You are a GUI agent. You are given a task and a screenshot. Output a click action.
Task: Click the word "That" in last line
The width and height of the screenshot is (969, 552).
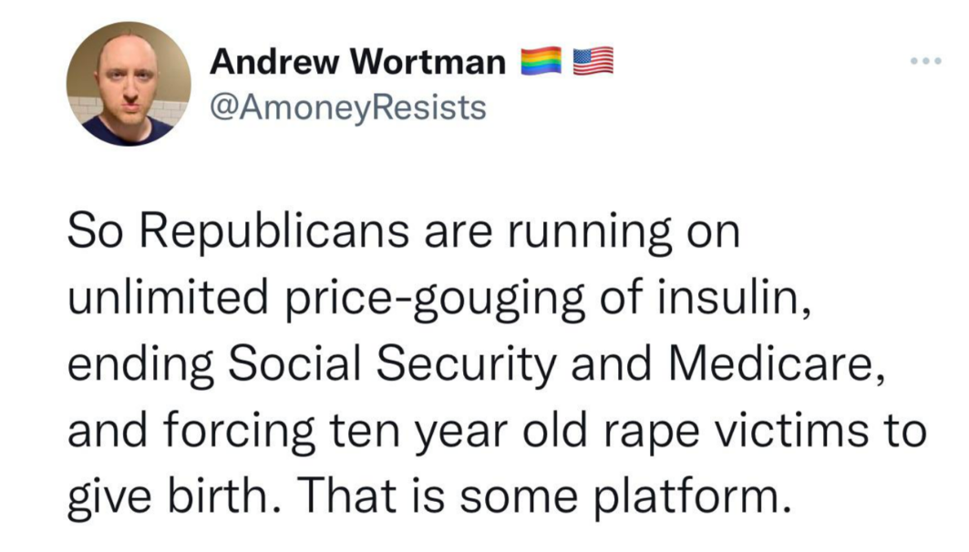[x=349, y=496]
